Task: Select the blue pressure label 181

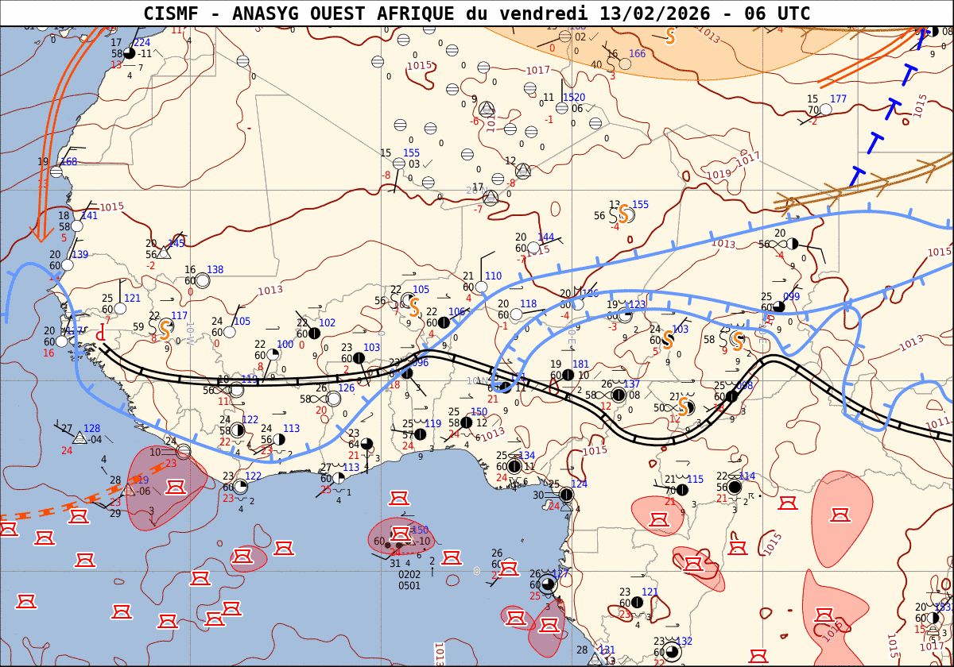Action: pos(581,364)
